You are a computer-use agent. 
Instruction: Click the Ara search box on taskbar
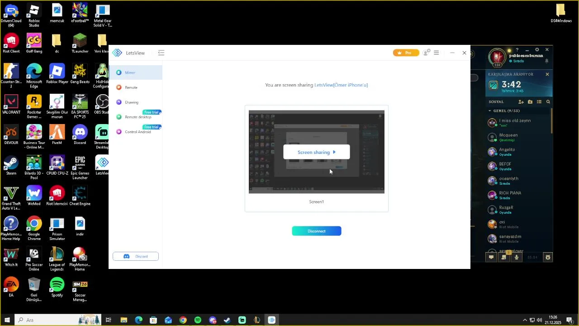pos(58,320)
